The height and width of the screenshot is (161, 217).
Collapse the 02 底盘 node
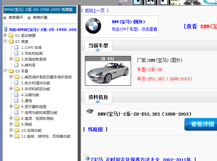(5, 41)
